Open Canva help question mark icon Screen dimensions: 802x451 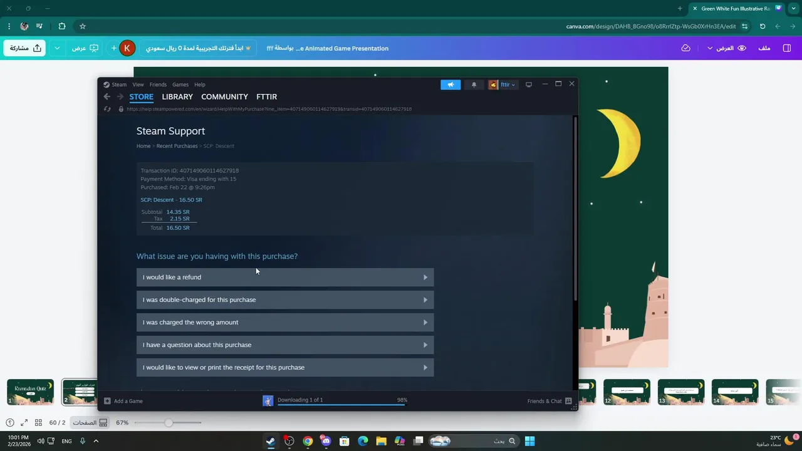pos(10,423)
